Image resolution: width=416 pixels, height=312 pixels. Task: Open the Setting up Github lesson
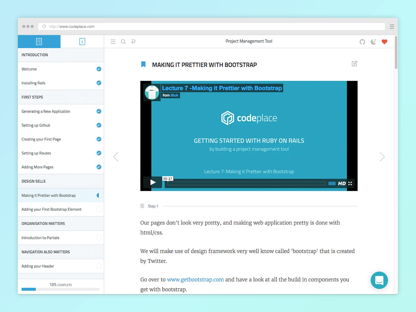click(61, 125)
